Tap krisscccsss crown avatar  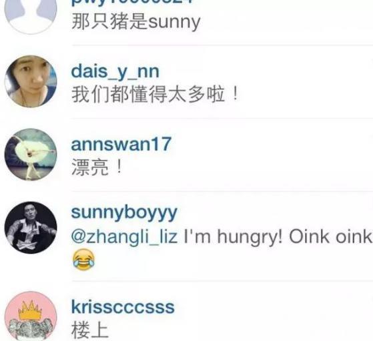tap(31, 316)
